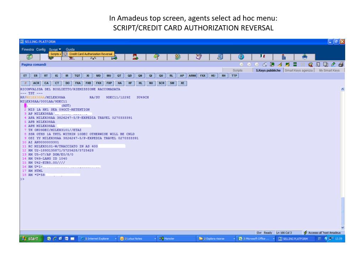This screenshot has width=364, height=273.
Task: Click the Credit Card Authorization Reversal script icon
Action: 65,54
